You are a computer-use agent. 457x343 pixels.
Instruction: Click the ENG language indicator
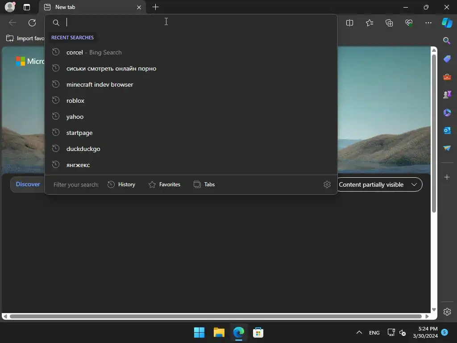tap(374, 332)
